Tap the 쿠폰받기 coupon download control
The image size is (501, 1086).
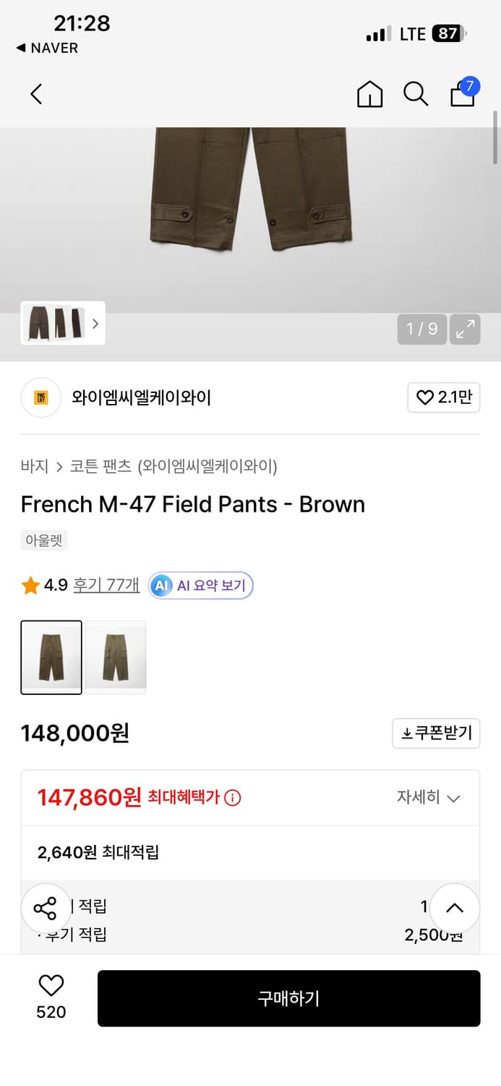[x=436, y=733]
